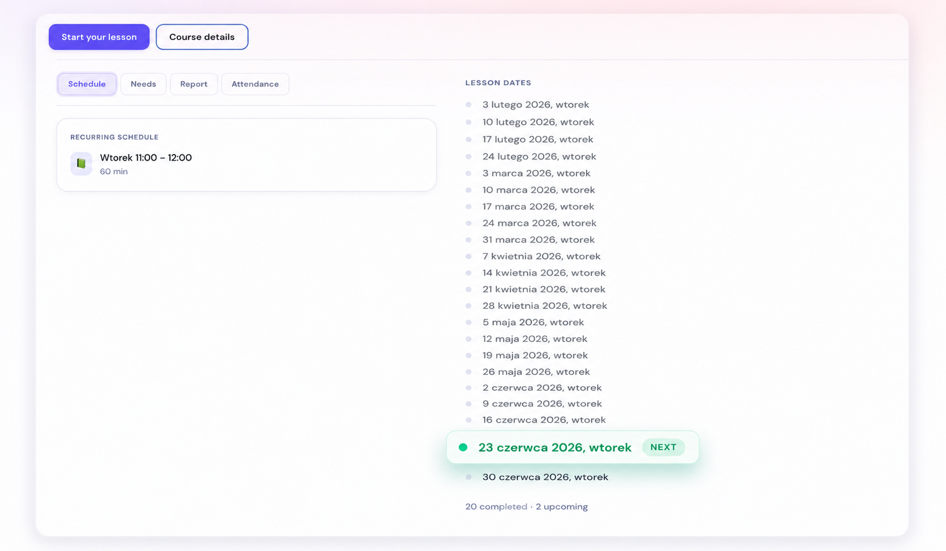Viewport: 946px width, 551px height.
Task: Select the Report tab
Action: pyautogui.click(x=193, y=84)
